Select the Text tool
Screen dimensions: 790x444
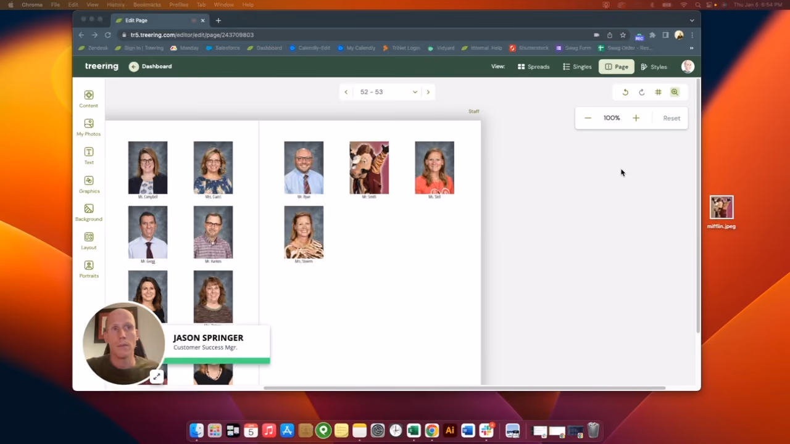89,155
